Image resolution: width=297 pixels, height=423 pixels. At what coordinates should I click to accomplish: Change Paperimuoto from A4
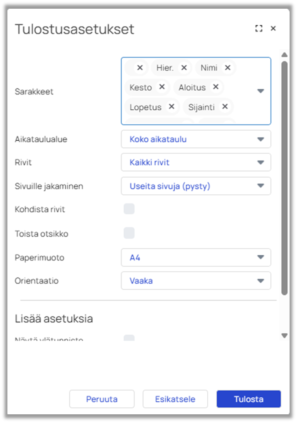click(x=196, y=257)
